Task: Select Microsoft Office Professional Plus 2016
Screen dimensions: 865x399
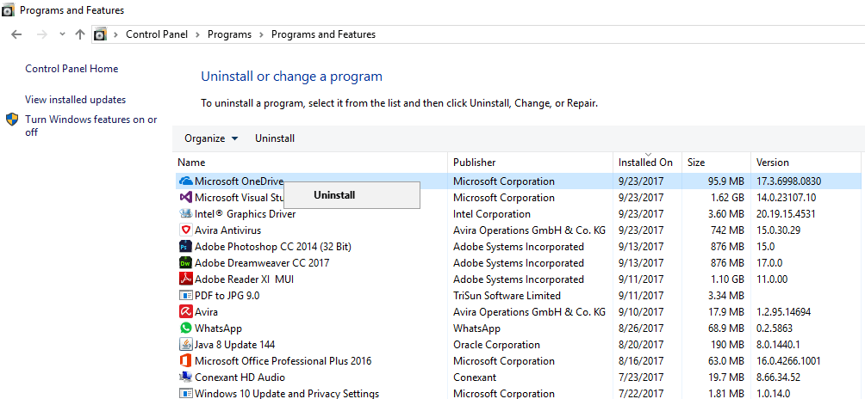Action: coord(283,361)
